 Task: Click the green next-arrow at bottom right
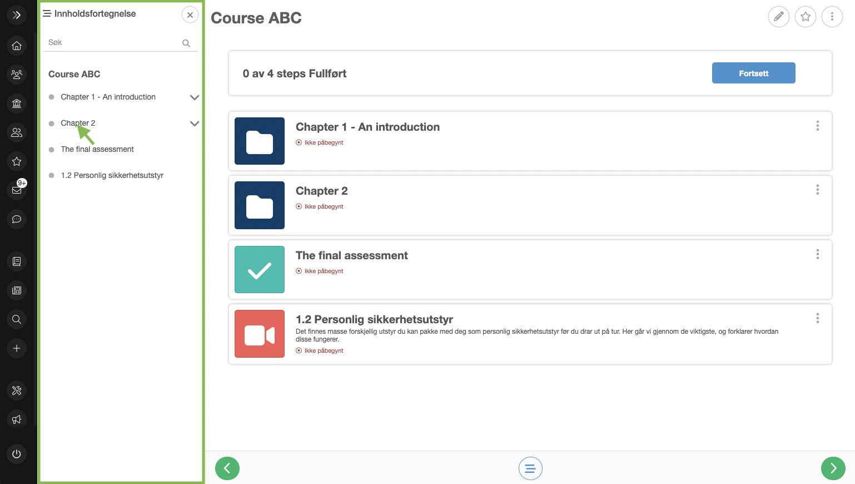pos(833,468)
